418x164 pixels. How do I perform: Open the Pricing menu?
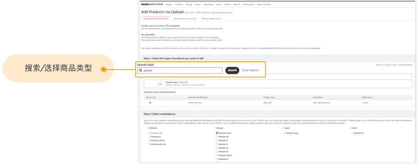click(x=189, y=5)
